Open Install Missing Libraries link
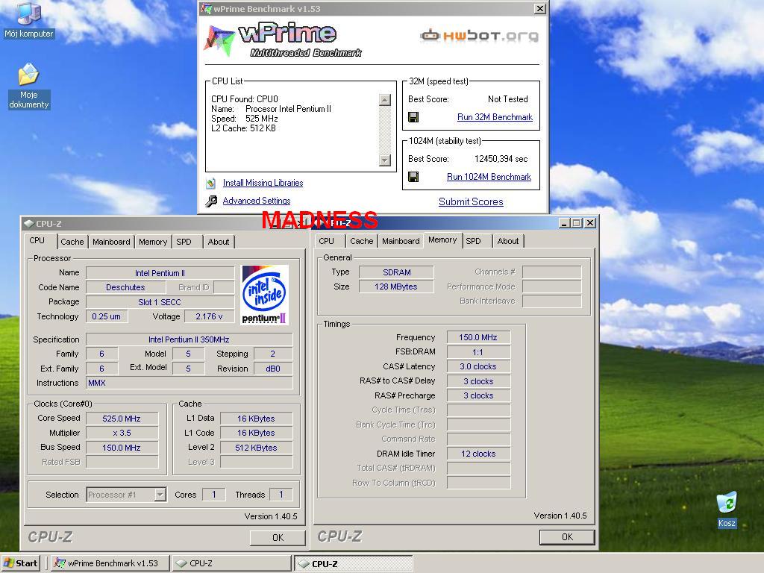 (x=263, y=183)
